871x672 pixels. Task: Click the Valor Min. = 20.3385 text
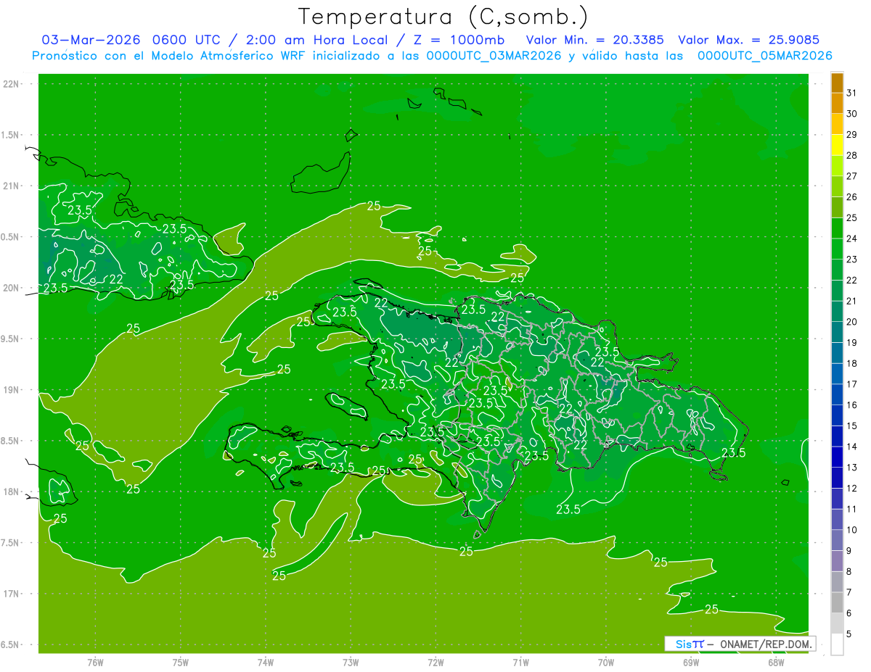click(x=595, y=40)
